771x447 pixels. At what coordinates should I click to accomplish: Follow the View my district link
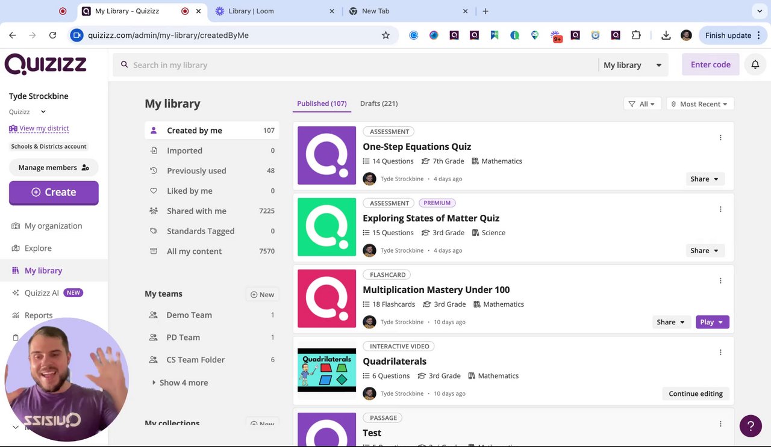(39, 128)
